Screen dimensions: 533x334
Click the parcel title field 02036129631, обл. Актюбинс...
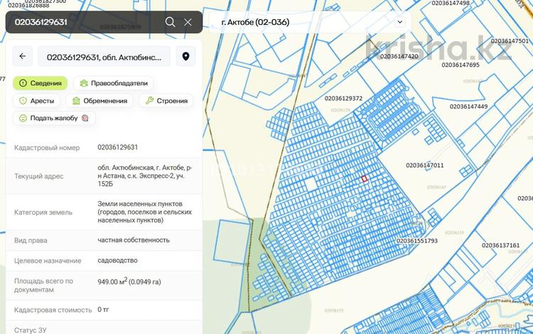point(104,56)
